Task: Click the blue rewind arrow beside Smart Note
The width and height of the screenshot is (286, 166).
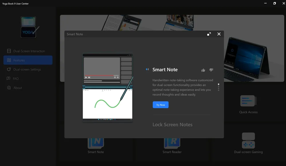Action: (147, 69)
